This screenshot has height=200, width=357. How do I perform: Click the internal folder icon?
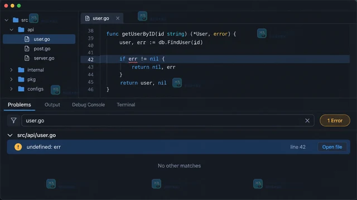coord(21,69)
